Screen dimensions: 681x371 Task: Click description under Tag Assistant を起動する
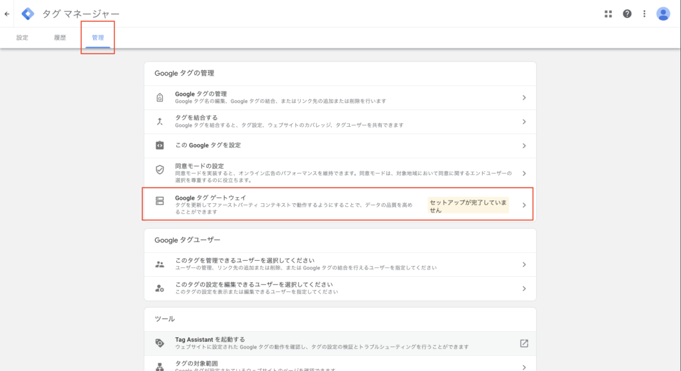[322, 346]
